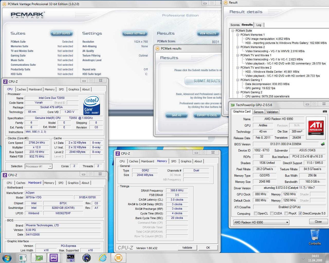The image size is (329, 263).
Task: Open the AMD Radeon HD 6990 card dropdown
Action: coord(261,222)
